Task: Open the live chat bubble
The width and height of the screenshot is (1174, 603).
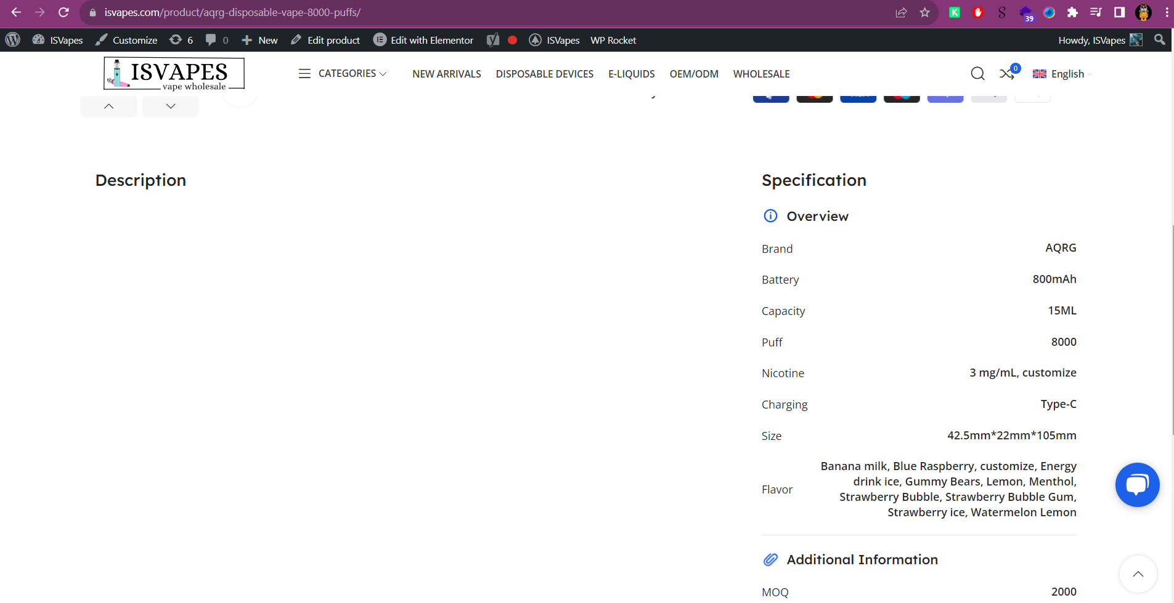Action: pos(1137,485)
